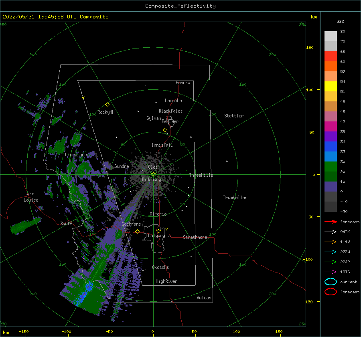Image resolution: width=361 pixels, height=337 pixels.
Task: Click the Cochrane city label
Action: point(131,224)
